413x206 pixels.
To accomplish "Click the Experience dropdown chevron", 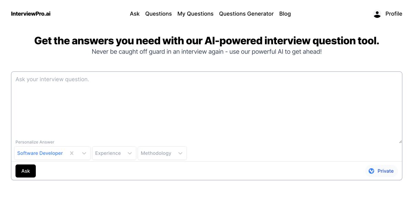I will coord(130,153).
